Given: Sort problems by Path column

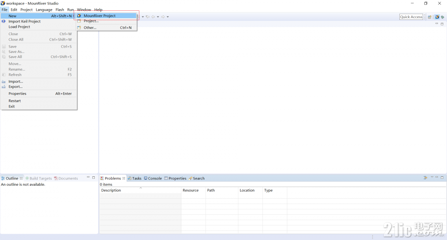Looking at the screenshot, I should [222, 190].
